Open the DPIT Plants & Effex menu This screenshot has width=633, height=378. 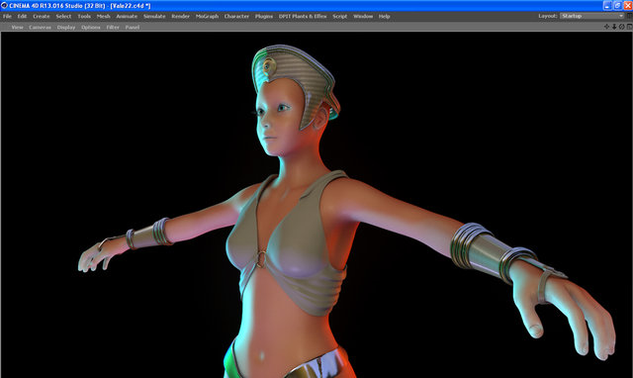(303, 16)
